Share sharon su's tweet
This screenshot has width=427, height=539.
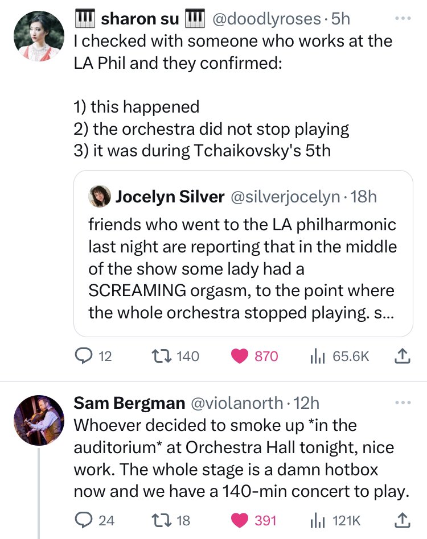[402, 356]
